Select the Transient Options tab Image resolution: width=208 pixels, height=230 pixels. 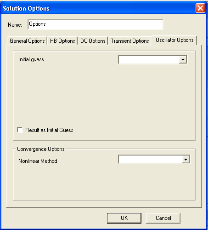click(130, 41)
